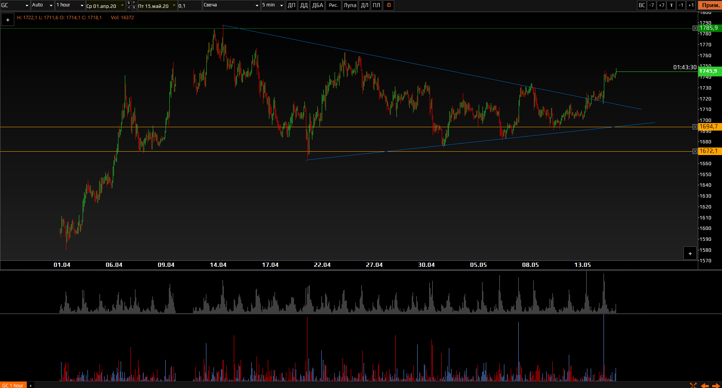Add a new chart tab
This screenshot has width=722, height=388.
point(31,385)
